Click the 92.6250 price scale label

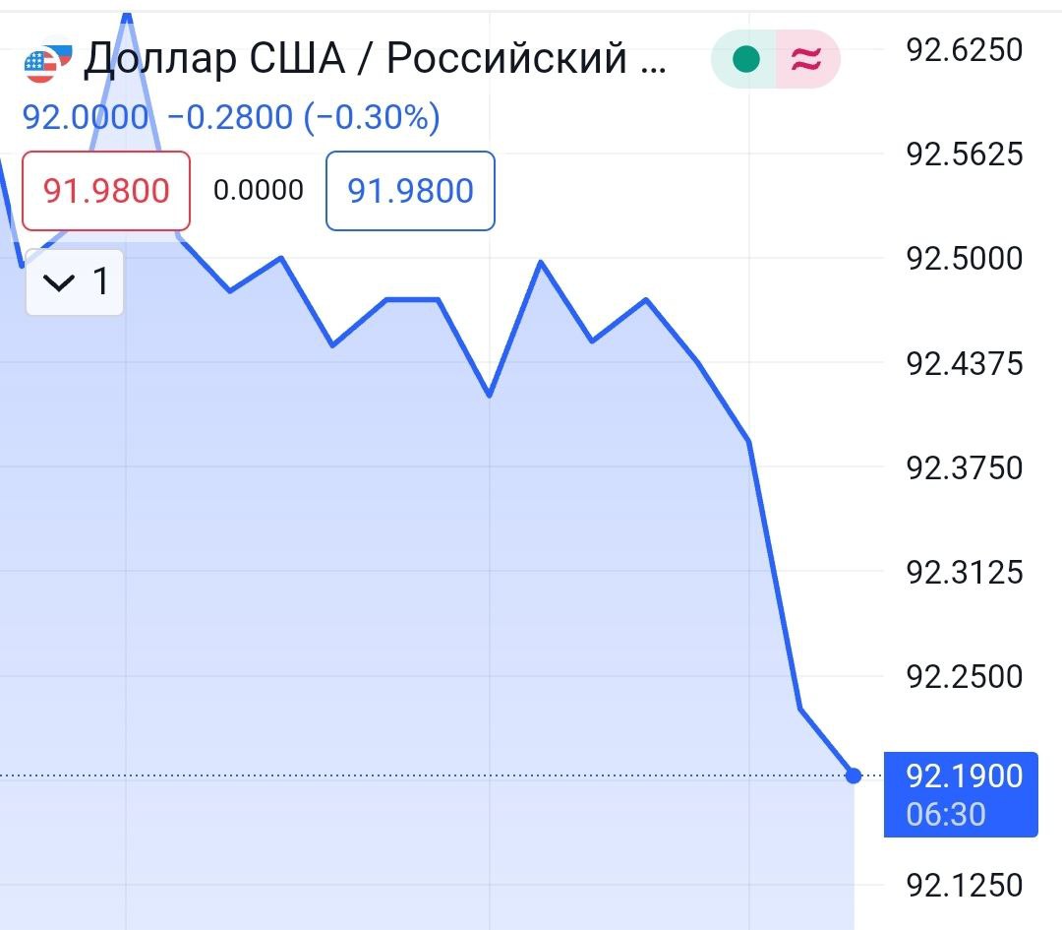[964, 49]
